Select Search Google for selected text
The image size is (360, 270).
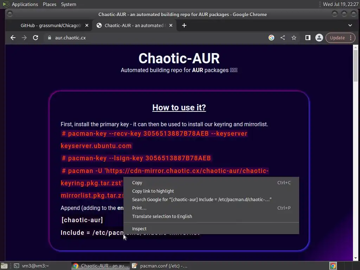tap(211, 200)
